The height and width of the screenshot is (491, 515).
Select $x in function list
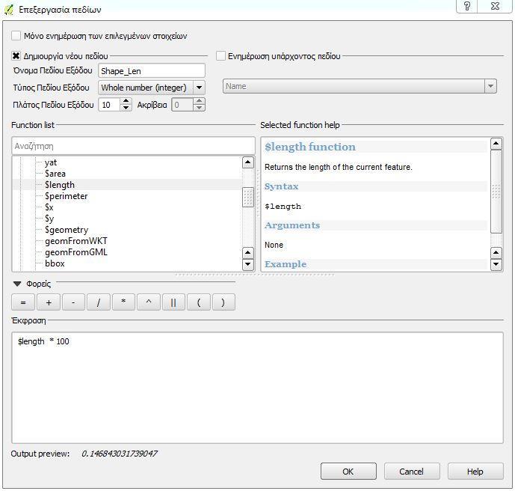pyautogui.click(x=49, y=207)
